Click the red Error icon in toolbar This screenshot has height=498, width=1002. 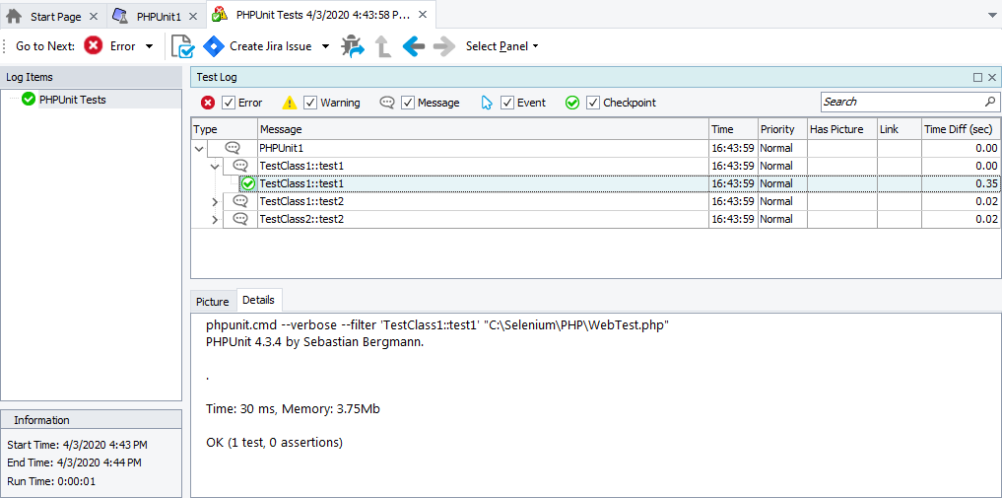(94, 46)
